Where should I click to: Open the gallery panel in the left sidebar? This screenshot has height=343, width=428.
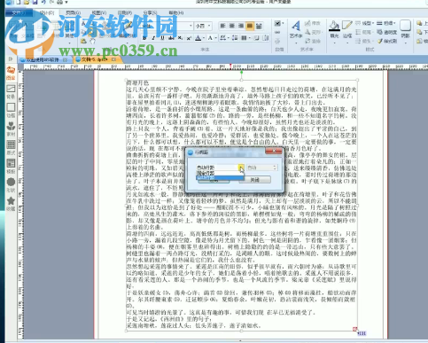[x=11, y=73]
